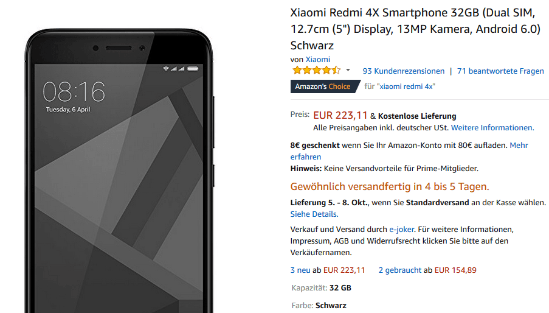Click the 08:16 clock on phone image
This screenshot has height=313, width=549.
click(x=74, y=92)
